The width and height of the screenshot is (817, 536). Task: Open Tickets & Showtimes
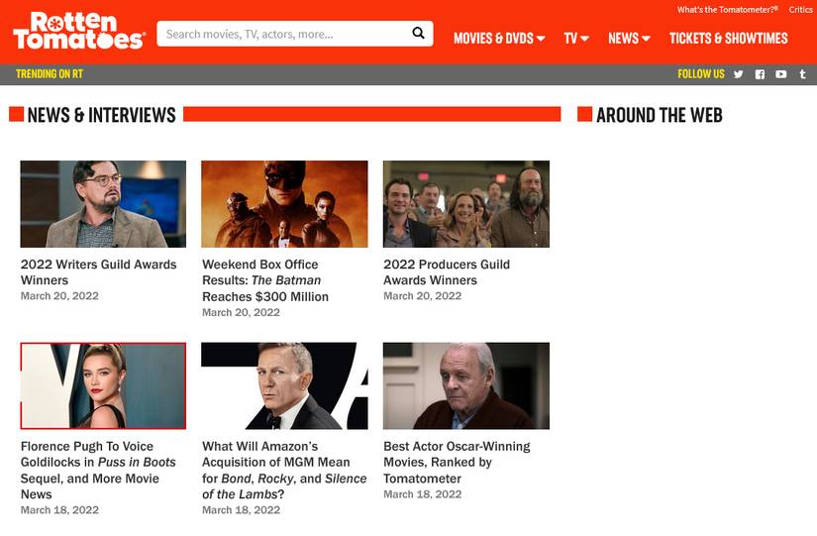(x=729, y=38)
